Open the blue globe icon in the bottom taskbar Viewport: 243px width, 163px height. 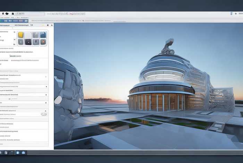click(23, 153)
